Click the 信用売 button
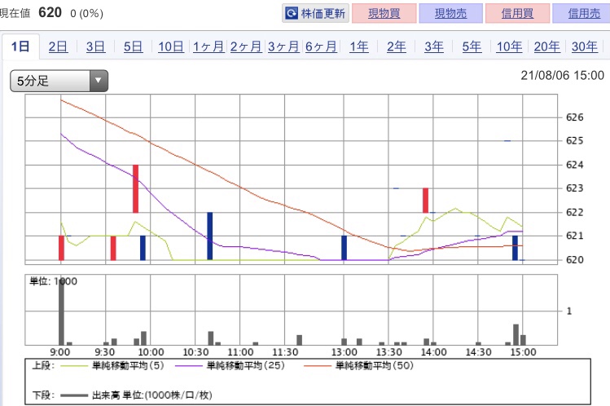The image size is (610, 406). coord(582,14)
